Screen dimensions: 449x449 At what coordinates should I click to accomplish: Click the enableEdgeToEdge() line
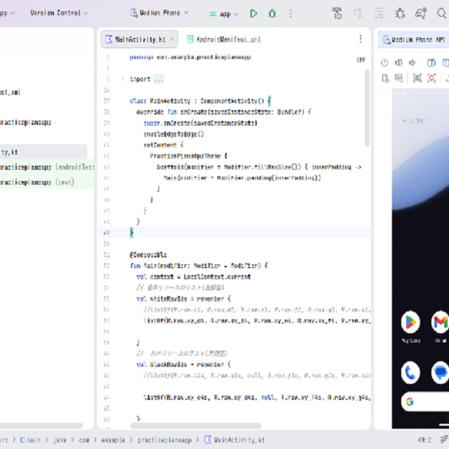173,134
